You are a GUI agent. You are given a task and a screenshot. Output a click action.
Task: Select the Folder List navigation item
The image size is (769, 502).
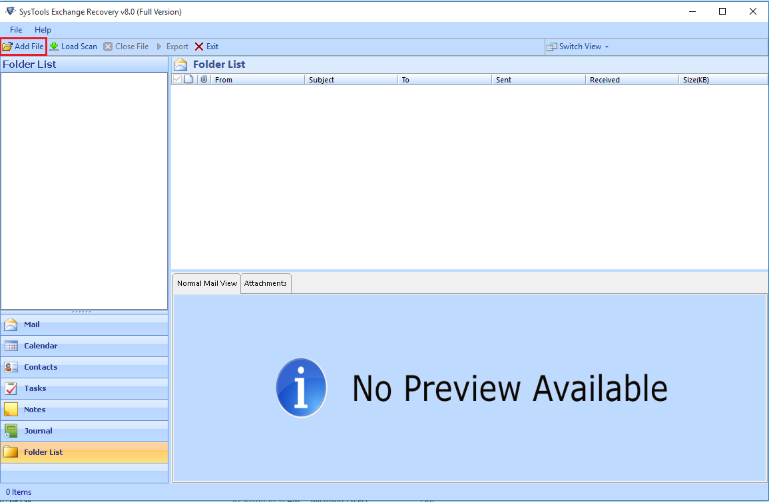[x=43, y=452]
